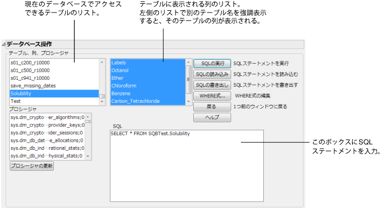Click the table list scrollbar thumb

pos(102,96)
